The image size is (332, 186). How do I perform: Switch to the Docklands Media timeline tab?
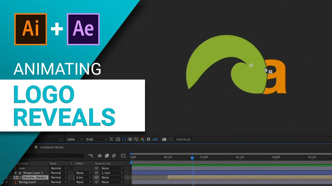tap(52, 147)
